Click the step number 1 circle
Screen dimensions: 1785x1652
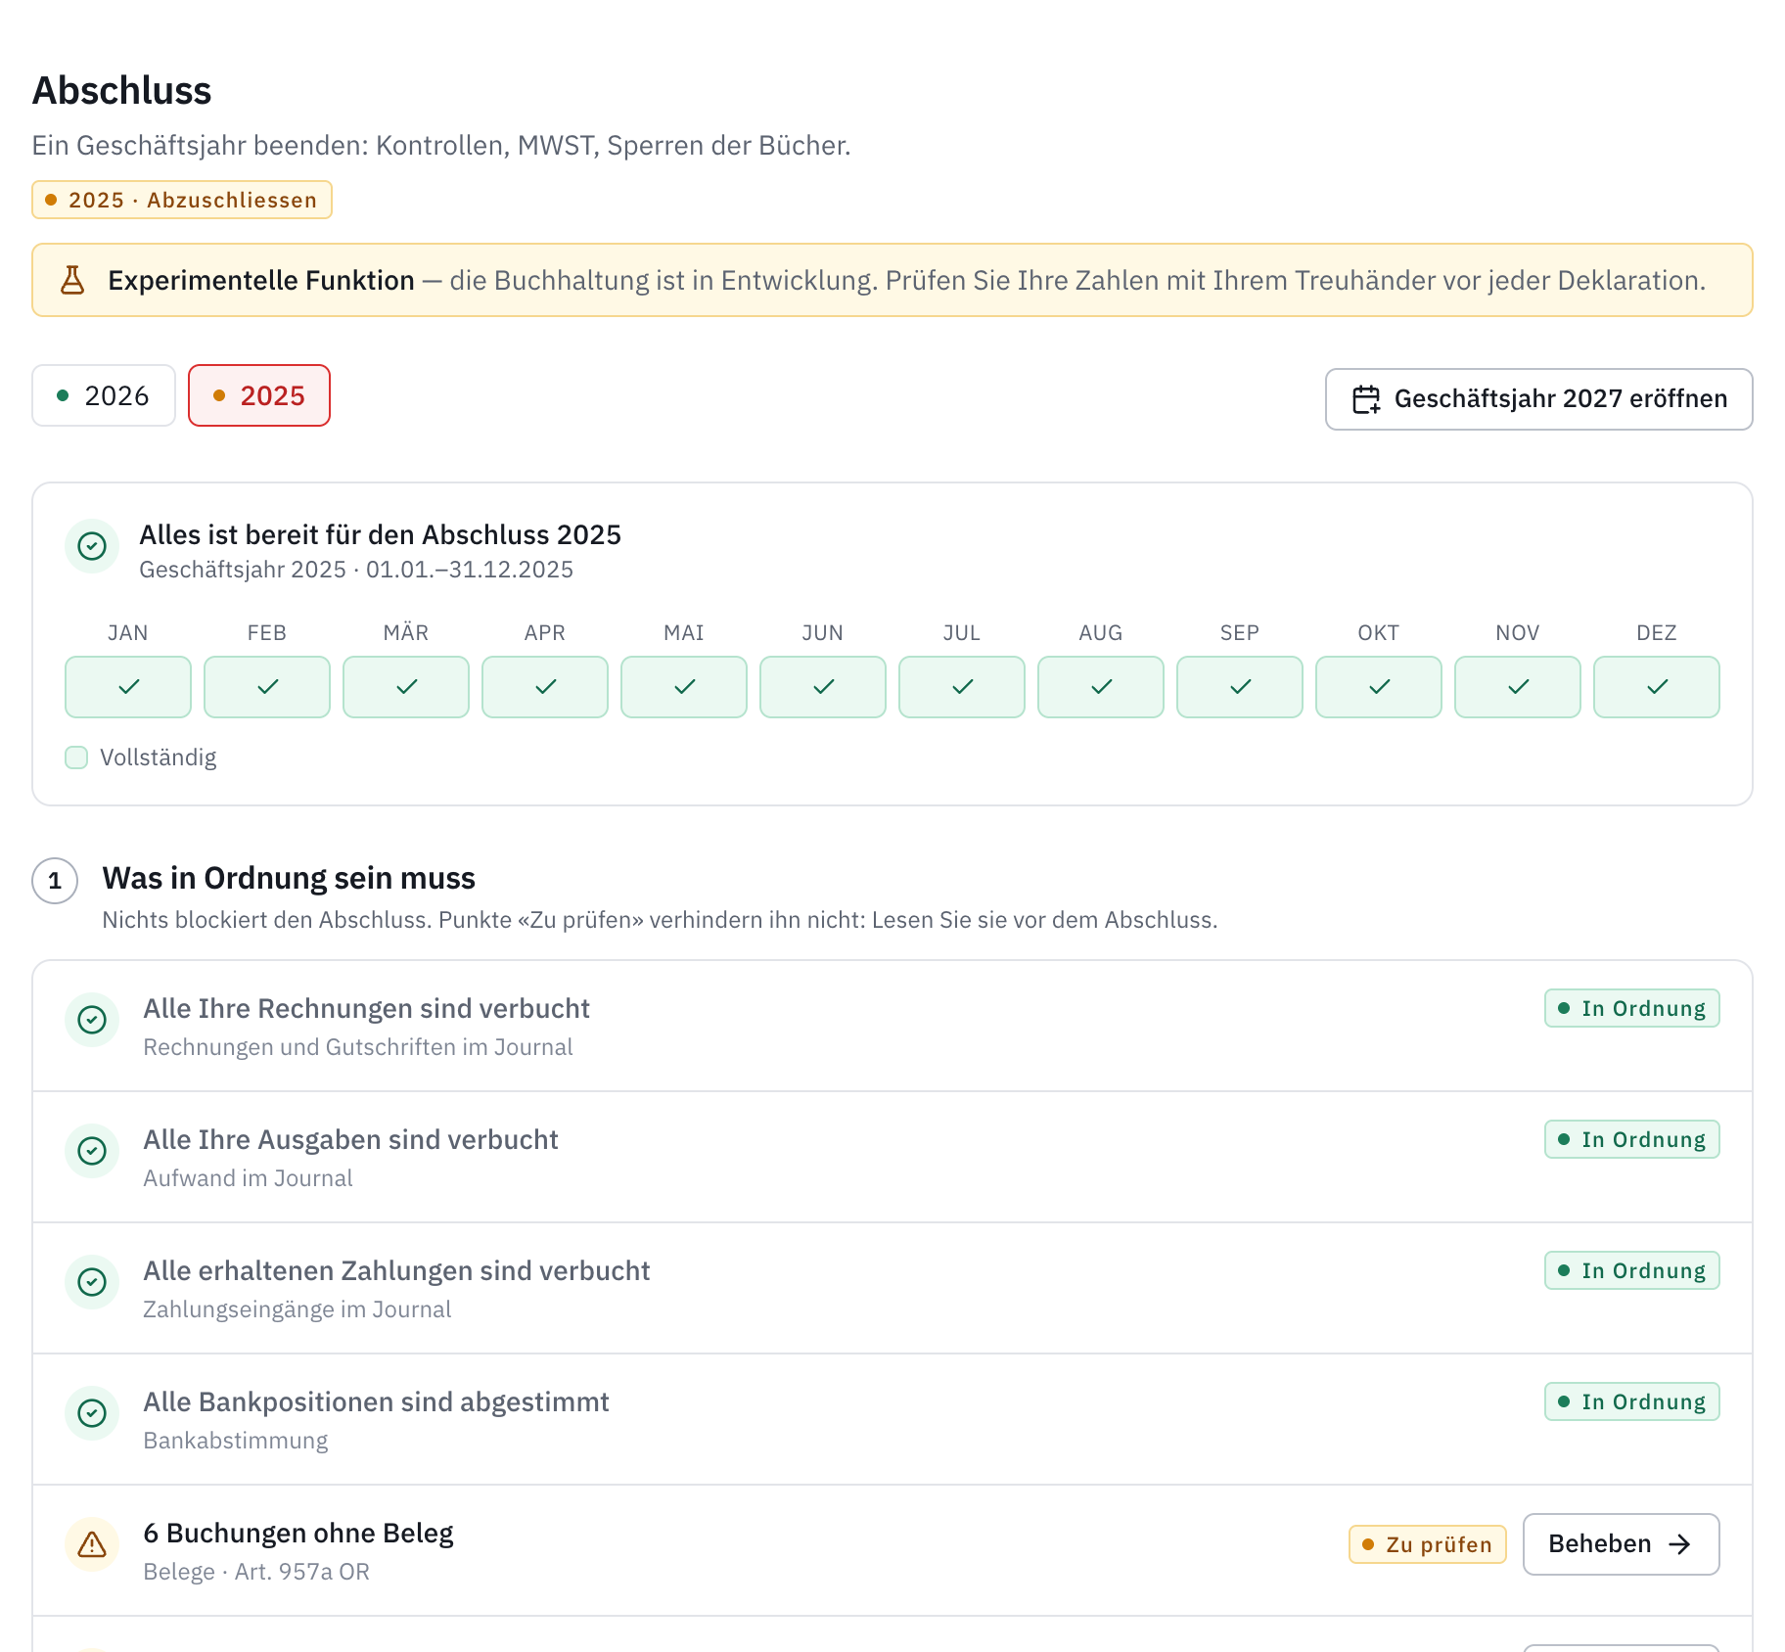[55, 881]
